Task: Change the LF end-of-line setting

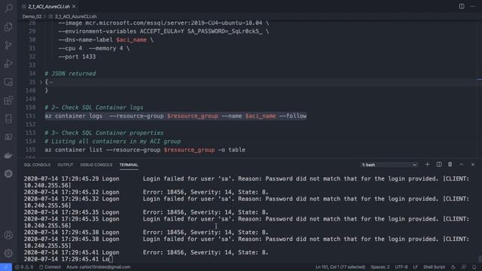Action: [415, 267]
